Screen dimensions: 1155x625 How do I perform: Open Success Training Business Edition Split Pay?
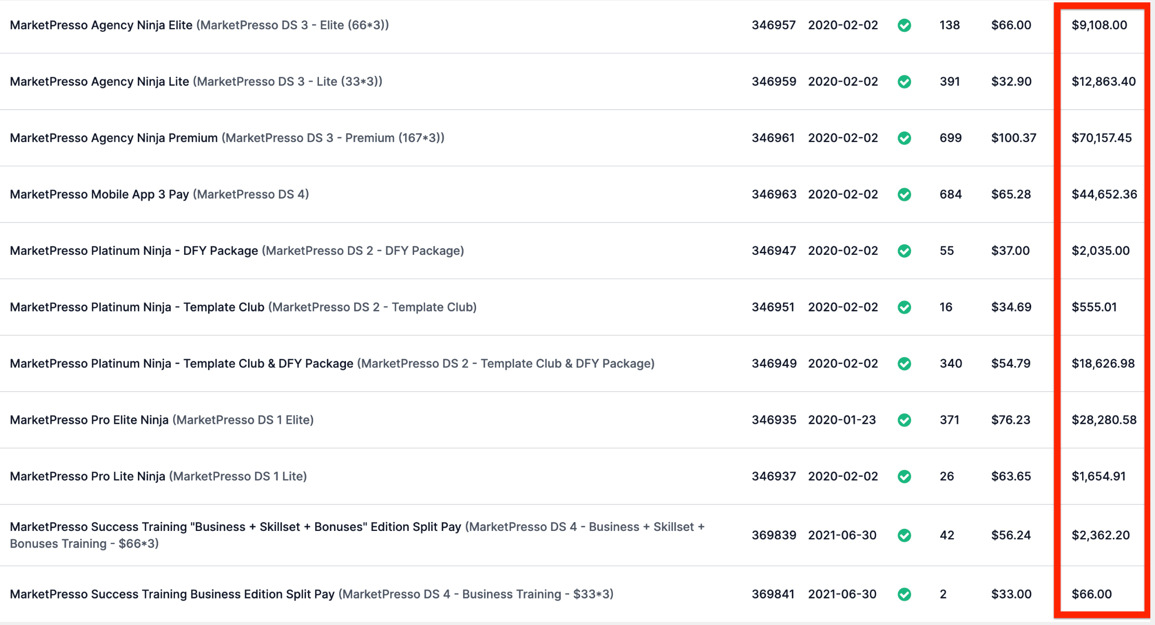172,594
